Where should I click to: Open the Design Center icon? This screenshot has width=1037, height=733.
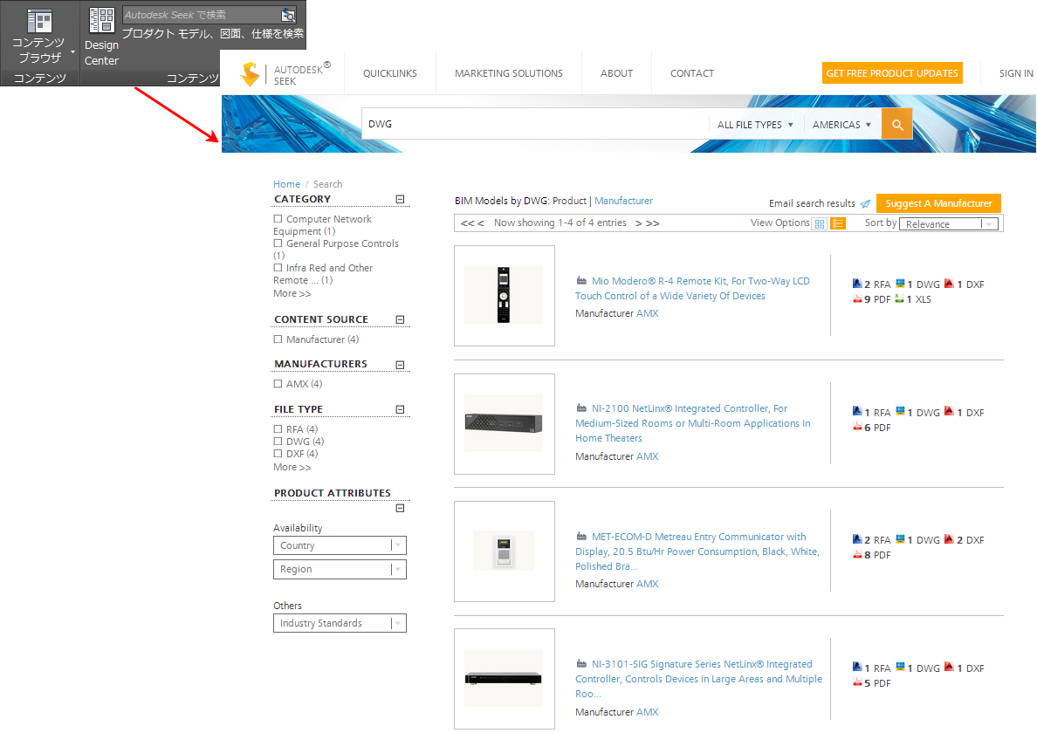pyautogui.click(x=101, y=20)
